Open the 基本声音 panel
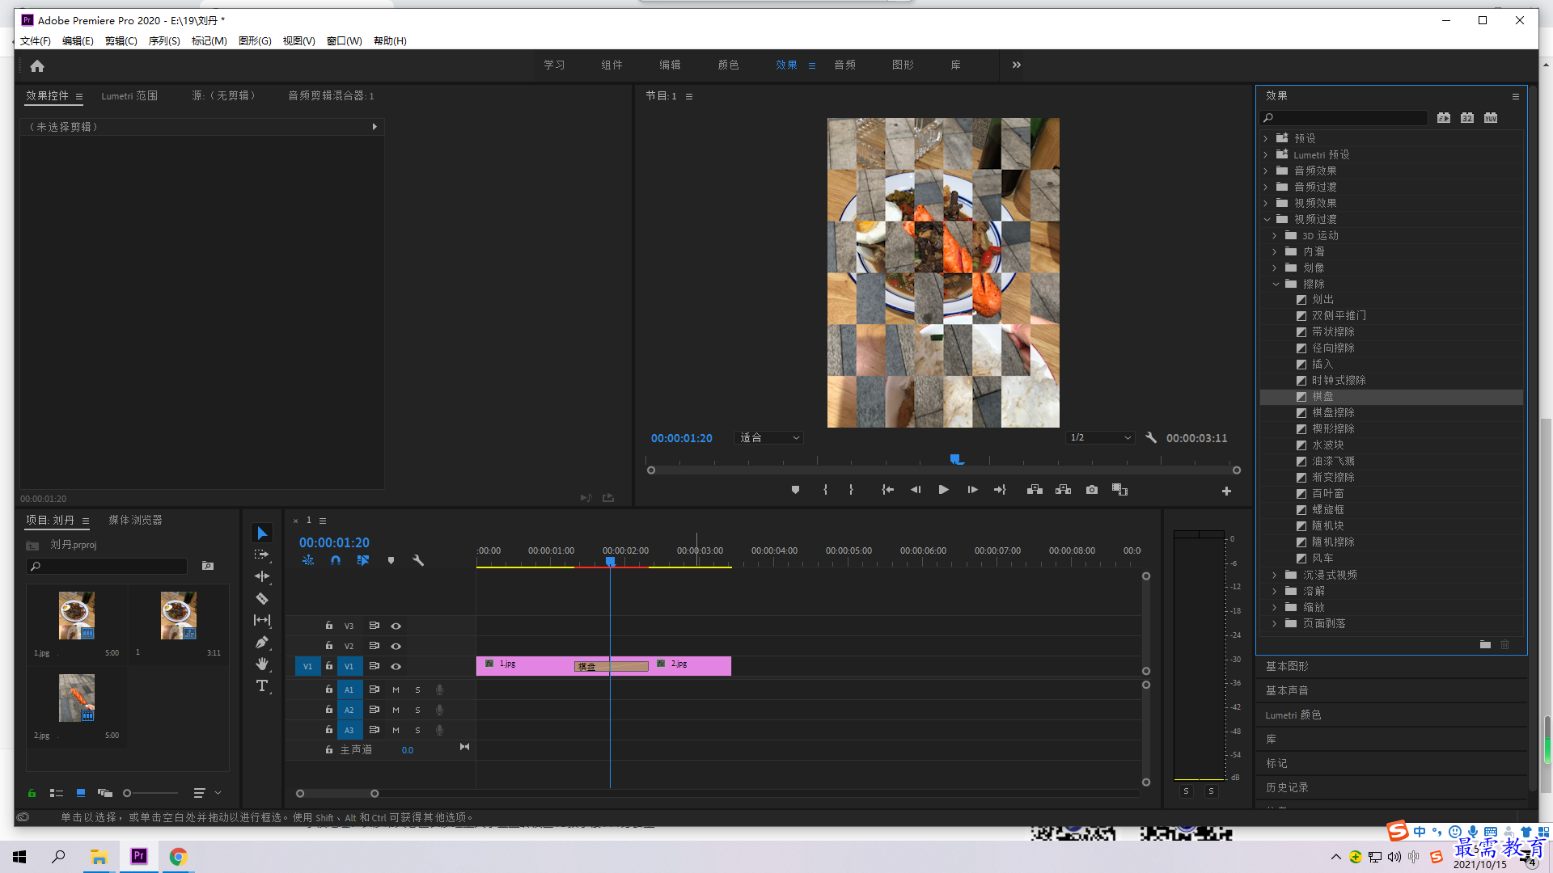The width and height of the screenshot is (1553, 873). [1287, 690]
